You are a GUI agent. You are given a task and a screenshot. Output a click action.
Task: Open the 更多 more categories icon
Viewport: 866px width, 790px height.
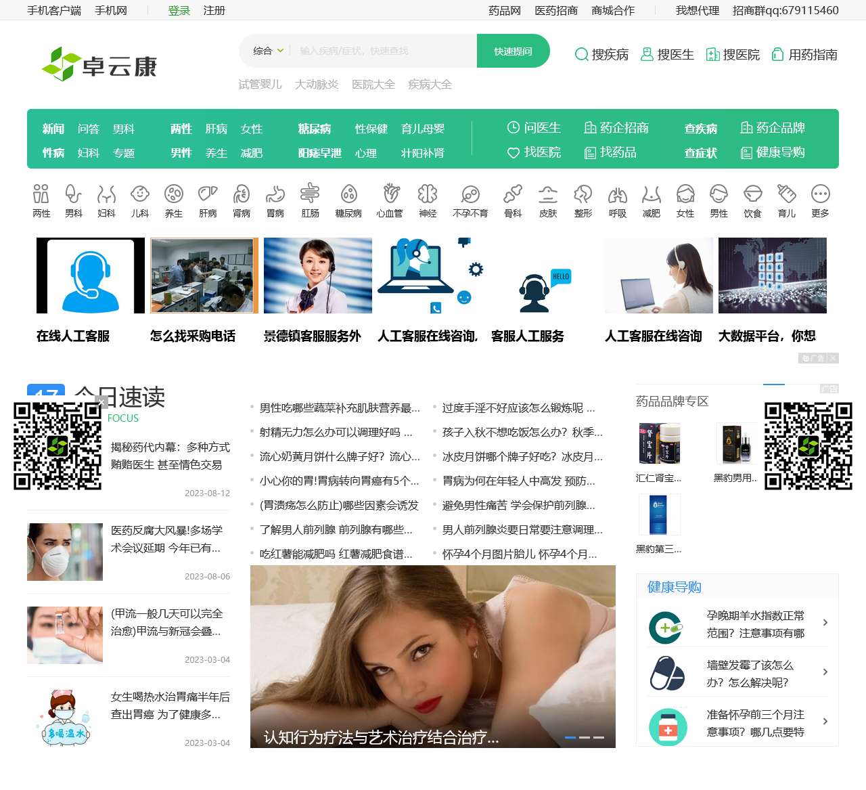tap(820, 194)
